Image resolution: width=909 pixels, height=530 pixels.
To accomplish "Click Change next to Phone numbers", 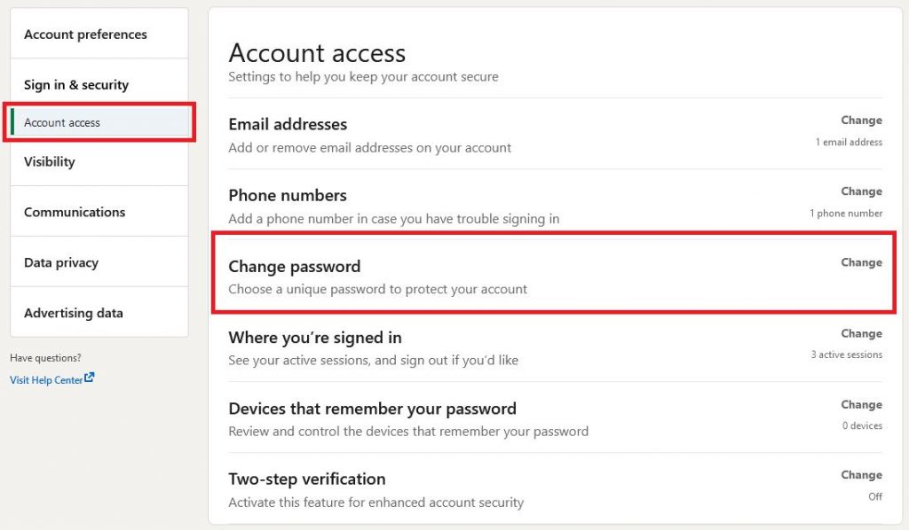I will 861,191.
